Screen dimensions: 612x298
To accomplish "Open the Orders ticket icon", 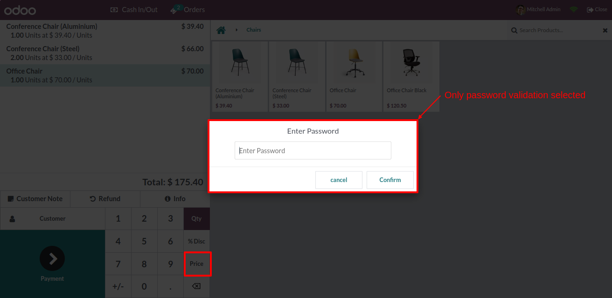I will click(175, 10).
